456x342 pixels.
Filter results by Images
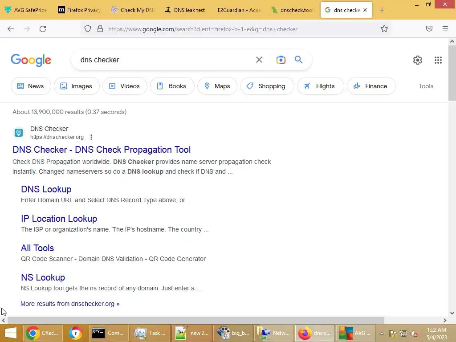(x=77, y=86)
